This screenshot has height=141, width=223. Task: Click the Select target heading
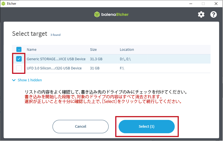(30, 34)
